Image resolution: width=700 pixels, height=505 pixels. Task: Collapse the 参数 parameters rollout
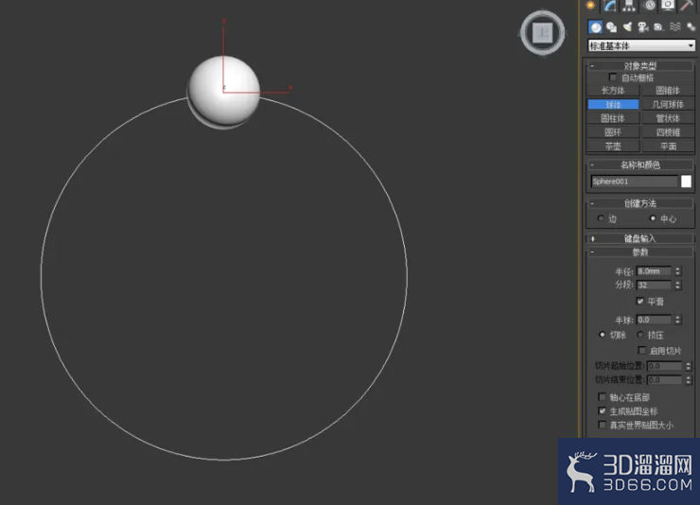(x=640, y=252)
